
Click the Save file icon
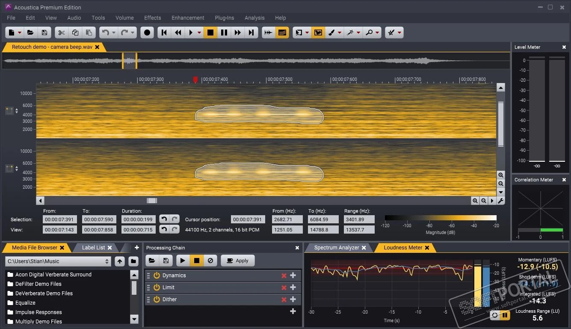(44, 33)
